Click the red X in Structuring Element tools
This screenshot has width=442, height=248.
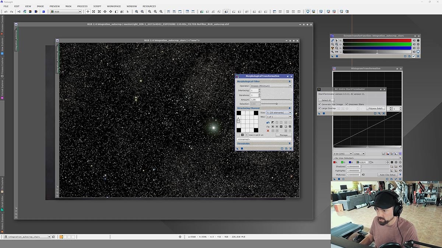(x=268, y=131)
